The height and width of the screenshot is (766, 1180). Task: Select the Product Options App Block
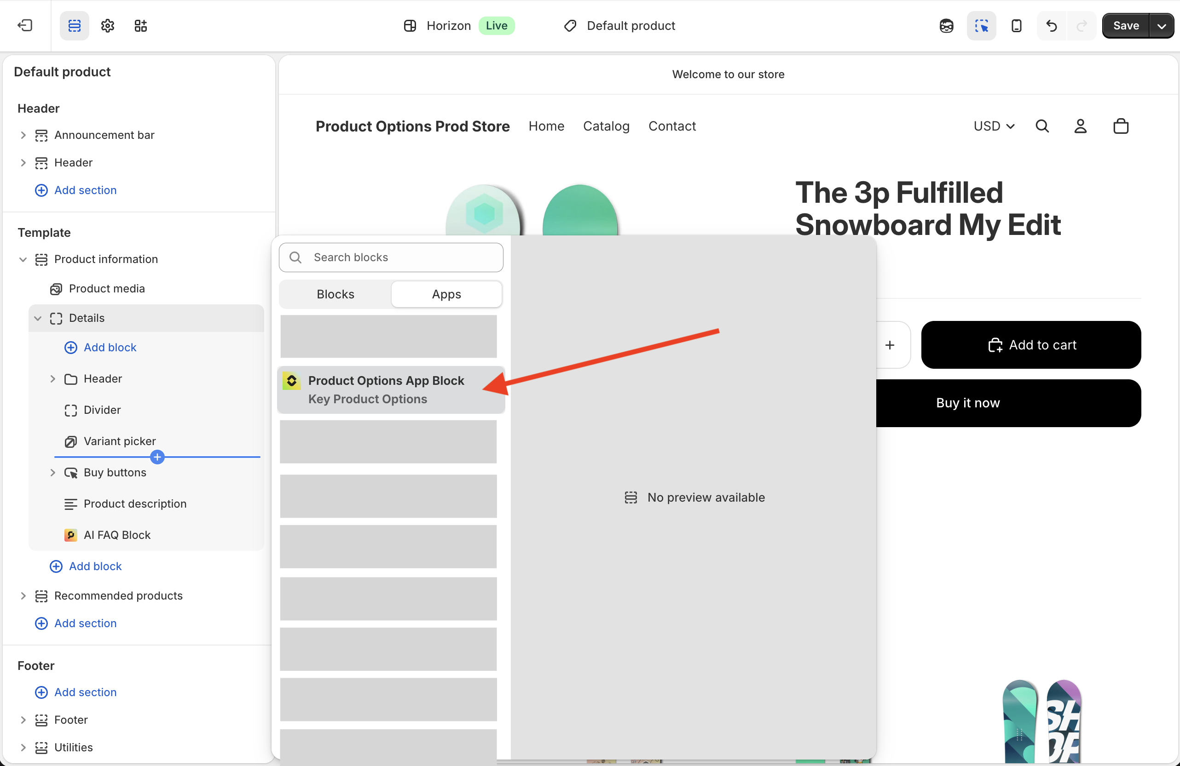[x=387, y=389]
